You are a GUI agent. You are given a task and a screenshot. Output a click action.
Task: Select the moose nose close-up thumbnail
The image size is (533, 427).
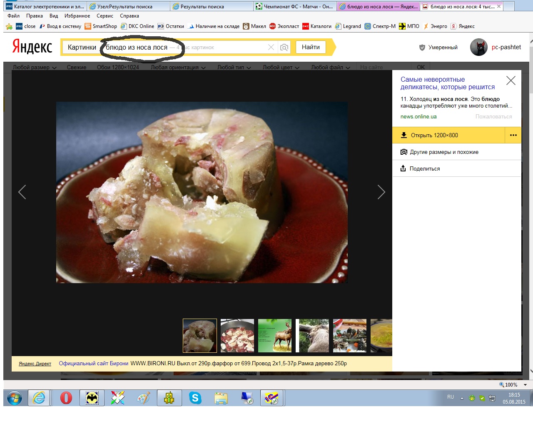point(312,336)
